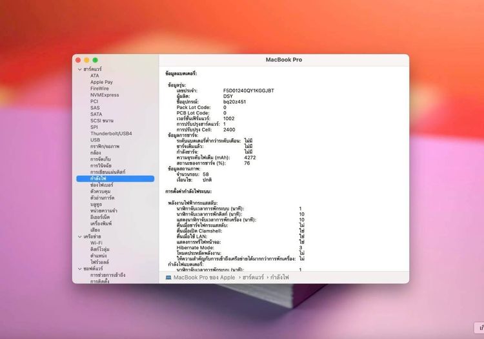Select ไฟร์วอลล์ (Firewall) in sidebar

(99, 262)
